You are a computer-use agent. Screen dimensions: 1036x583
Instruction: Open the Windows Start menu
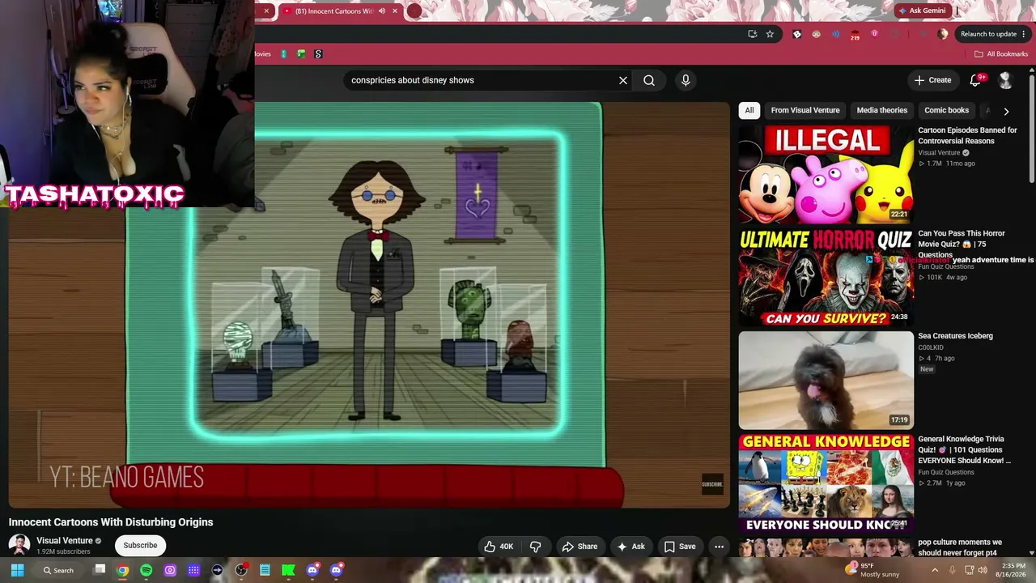pyautogui.click(x=17, y=570)
